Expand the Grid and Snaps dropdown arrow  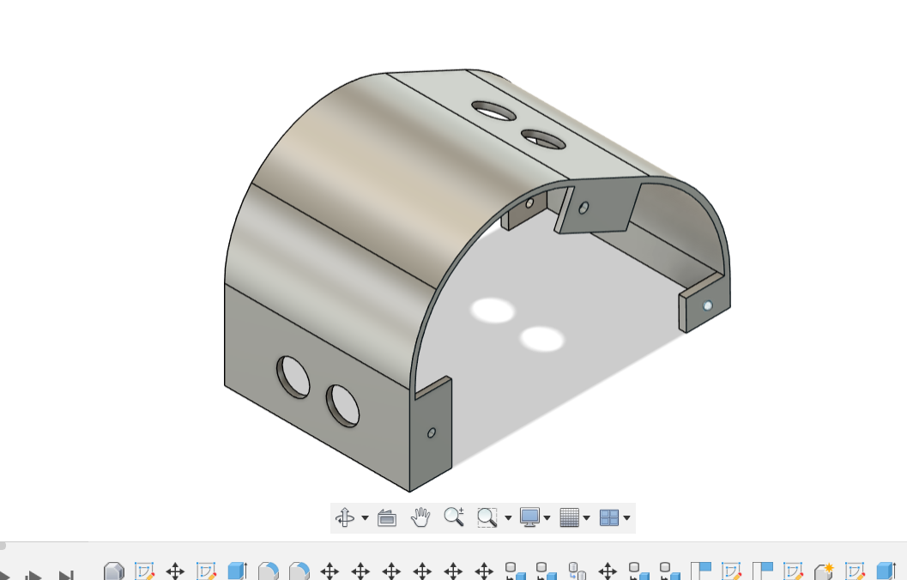[x=586, y=517]
